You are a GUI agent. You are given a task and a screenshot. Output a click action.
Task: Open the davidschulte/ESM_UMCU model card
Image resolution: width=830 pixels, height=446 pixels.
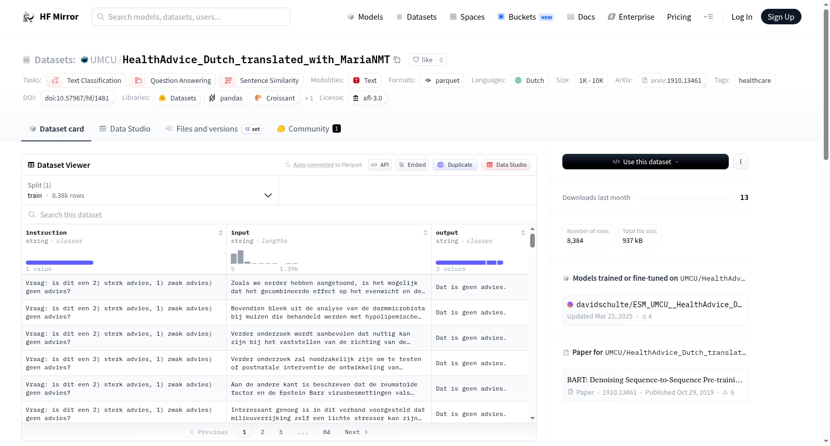pos(655,310)
